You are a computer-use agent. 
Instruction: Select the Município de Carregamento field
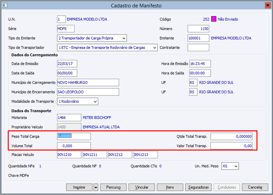(88, 82)
